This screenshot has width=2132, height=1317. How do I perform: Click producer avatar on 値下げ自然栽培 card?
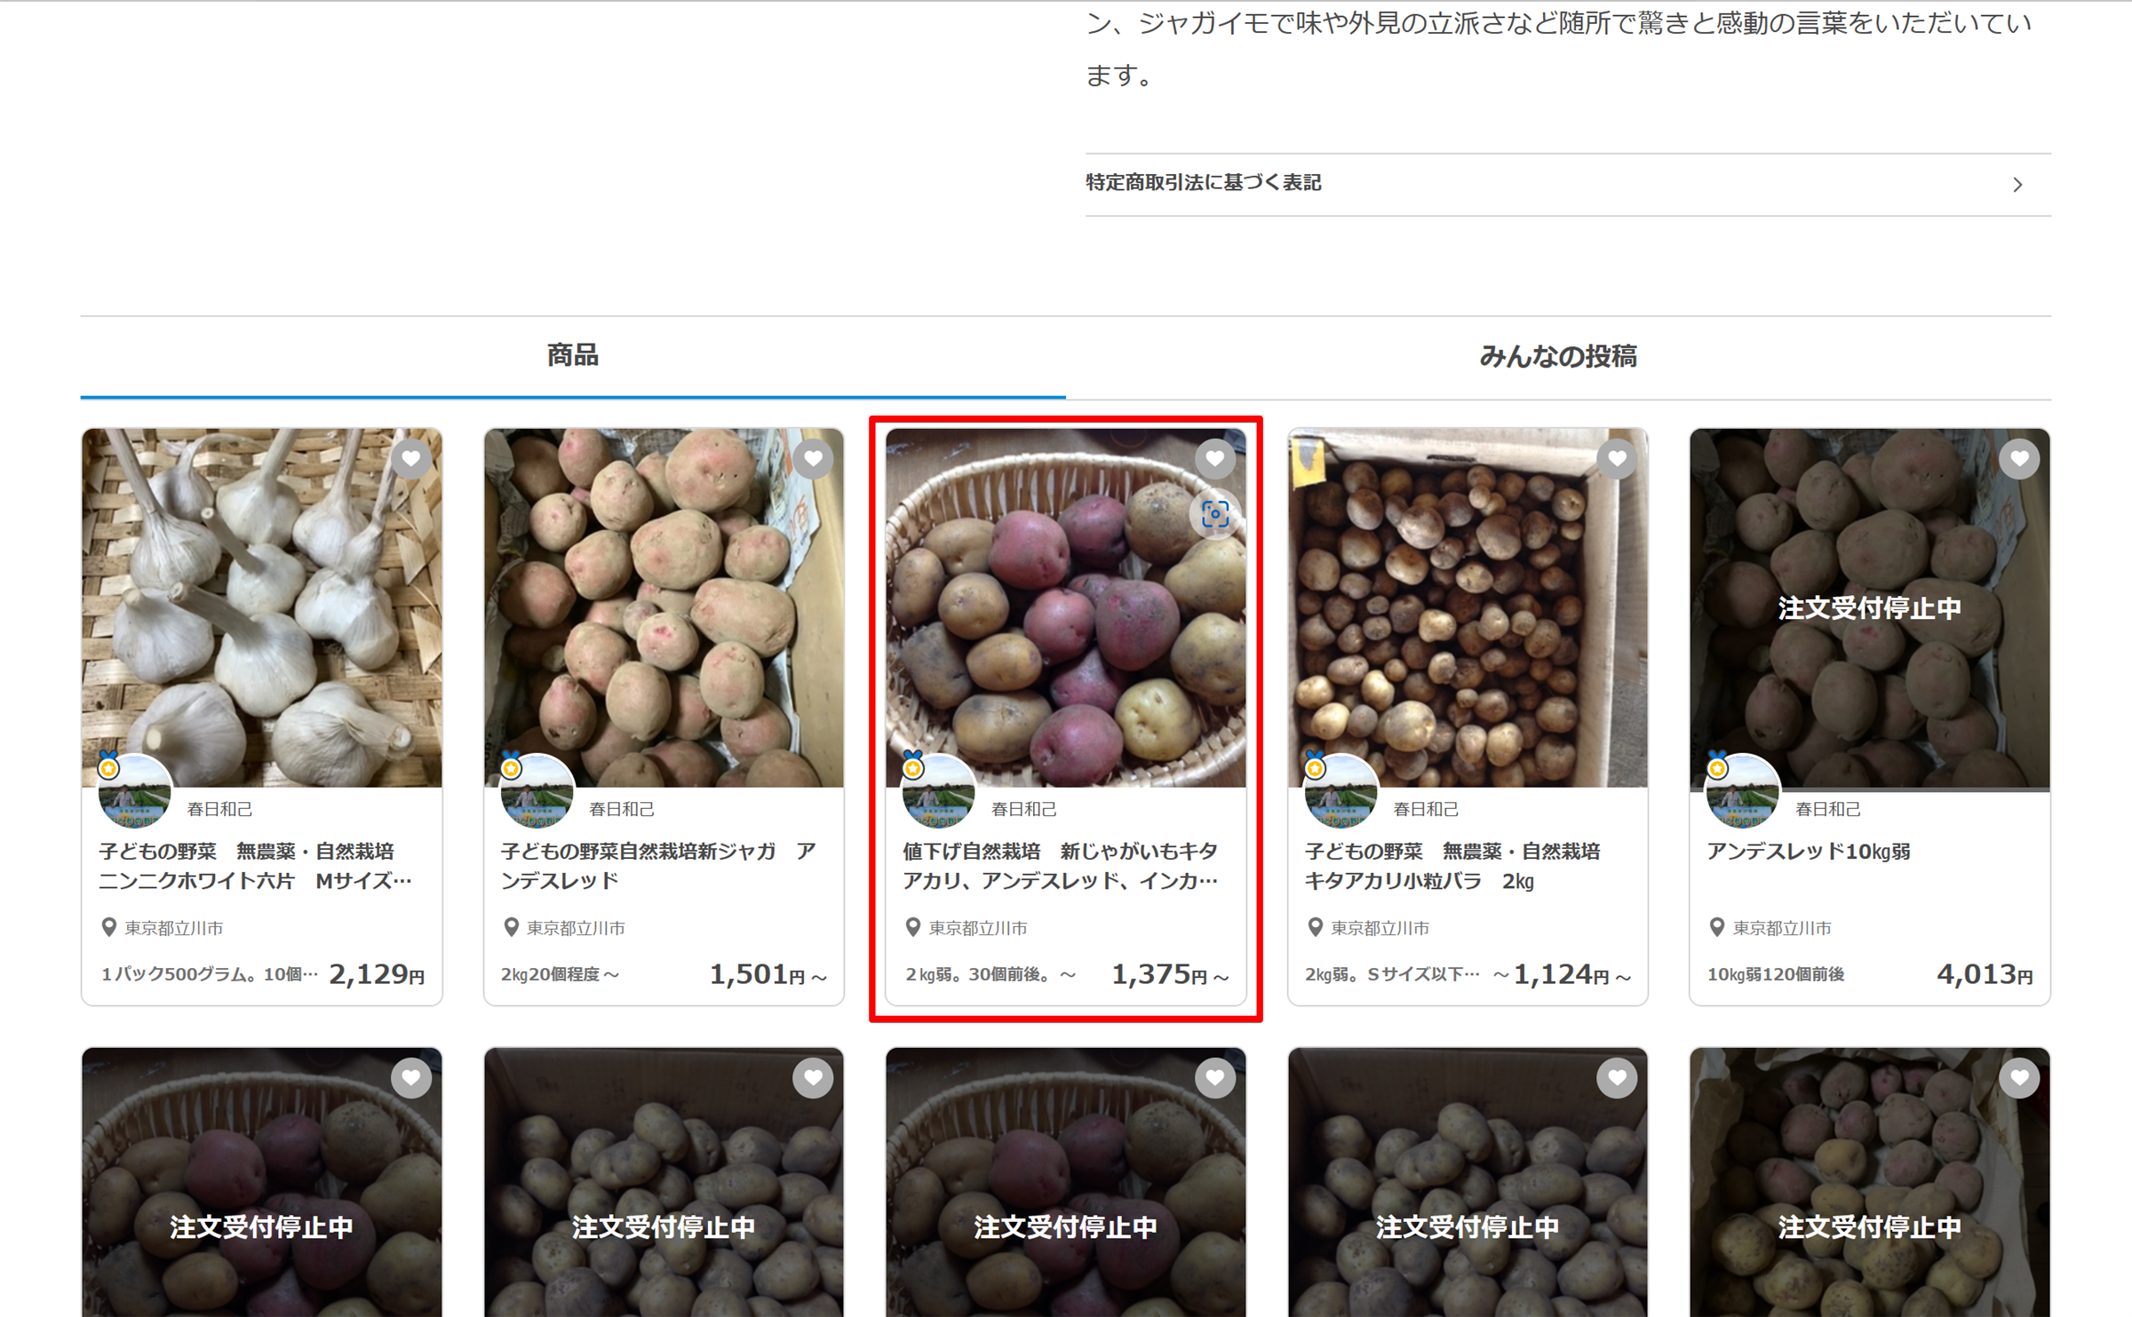pos(939,790)
